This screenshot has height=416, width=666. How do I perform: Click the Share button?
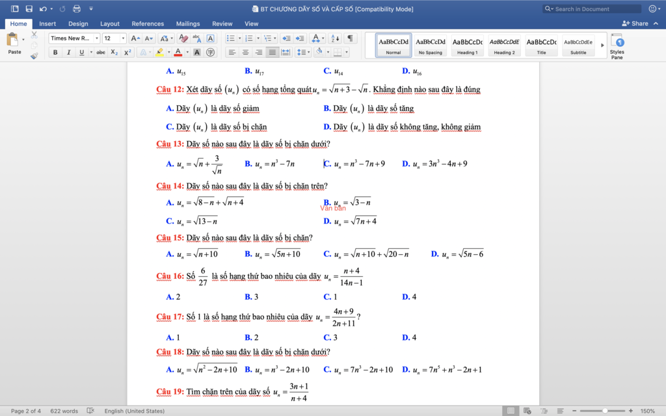(635, 23)
